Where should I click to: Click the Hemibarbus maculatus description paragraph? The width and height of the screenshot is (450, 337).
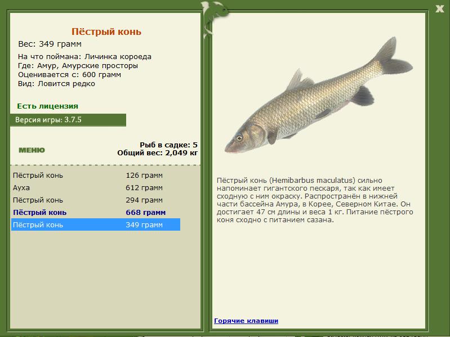click(x=315, y=200)
